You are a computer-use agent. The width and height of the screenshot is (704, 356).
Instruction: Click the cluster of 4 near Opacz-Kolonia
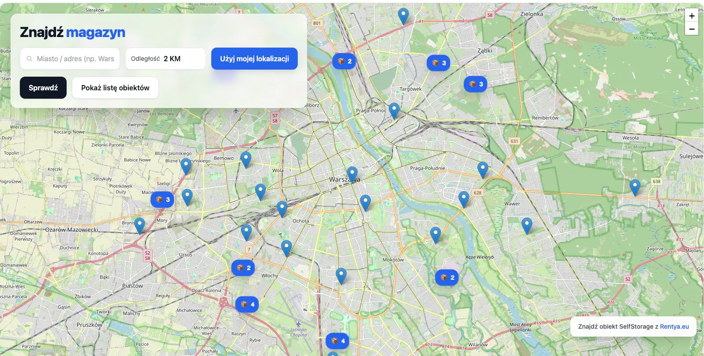point(247,304)
